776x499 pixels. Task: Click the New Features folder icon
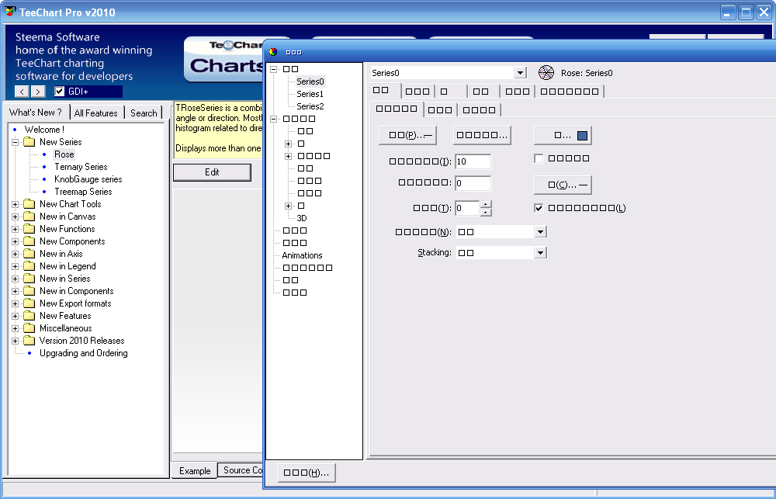coord(29,316)
